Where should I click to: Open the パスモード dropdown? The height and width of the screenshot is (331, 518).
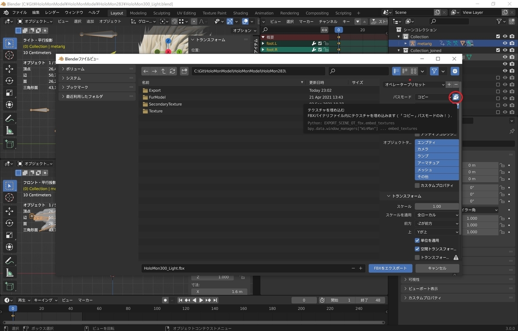pyautogui.click(x=433, y=97)
